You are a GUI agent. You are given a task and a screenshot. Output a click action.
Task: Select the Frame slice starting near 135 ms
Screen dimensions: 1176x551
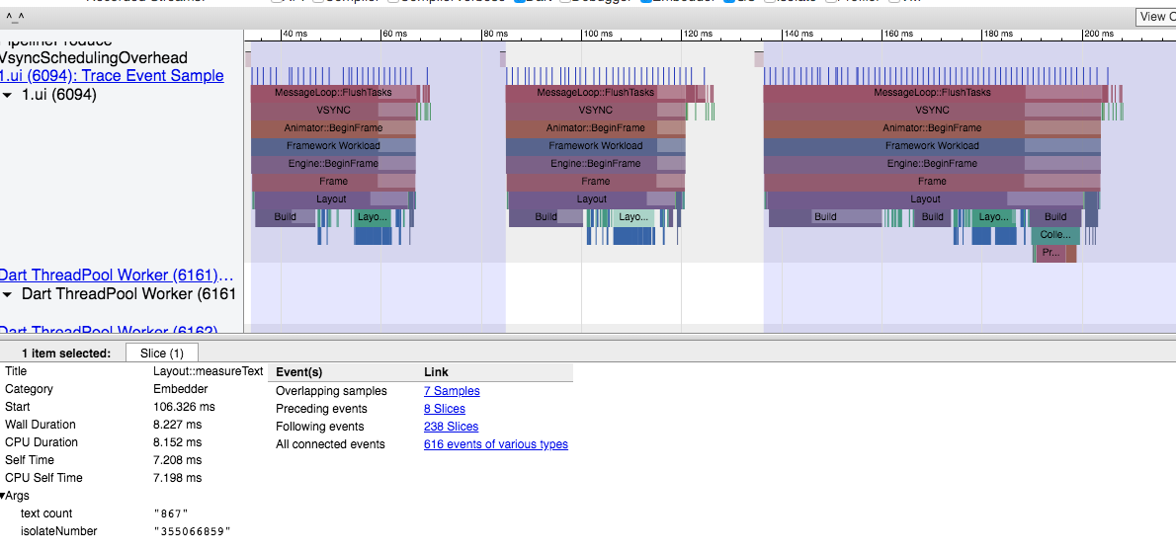tap(932, 182)
